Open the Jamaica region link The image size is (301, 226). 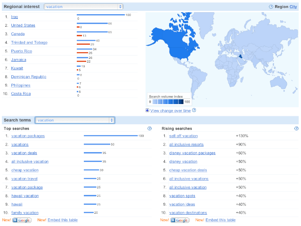[19, 60]
